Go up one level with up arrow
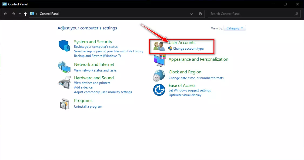Screen dimensions: 304x160 coord(25,14)
